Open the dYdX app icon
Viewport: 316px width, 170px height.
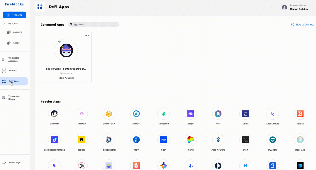tap(245, 140)
